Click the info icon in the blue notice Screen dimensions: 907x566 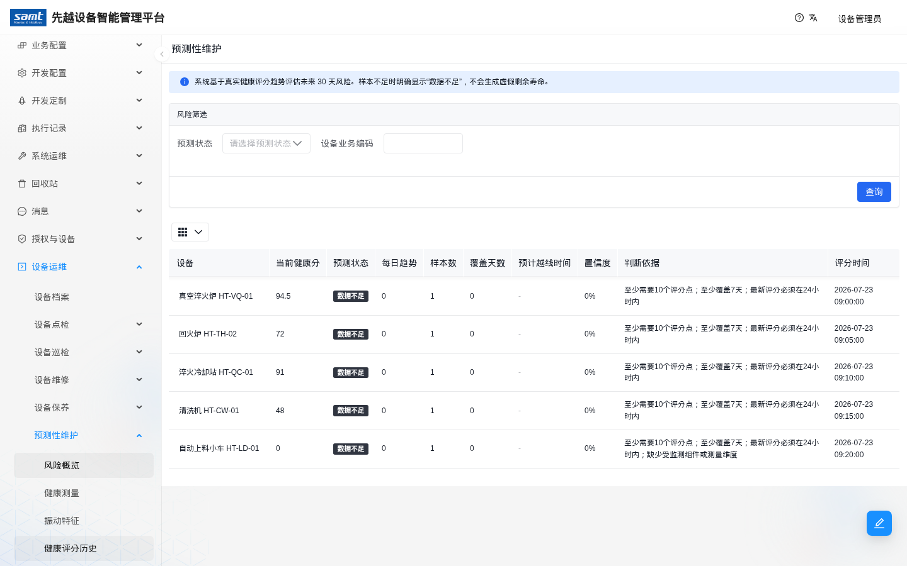coord(185,82)
